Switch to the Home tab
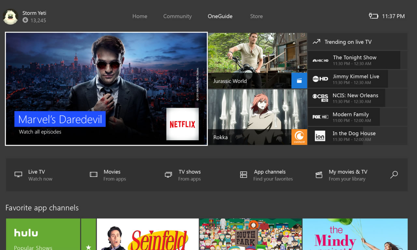Viewport: 417px width, 250px height. (140, 16)
